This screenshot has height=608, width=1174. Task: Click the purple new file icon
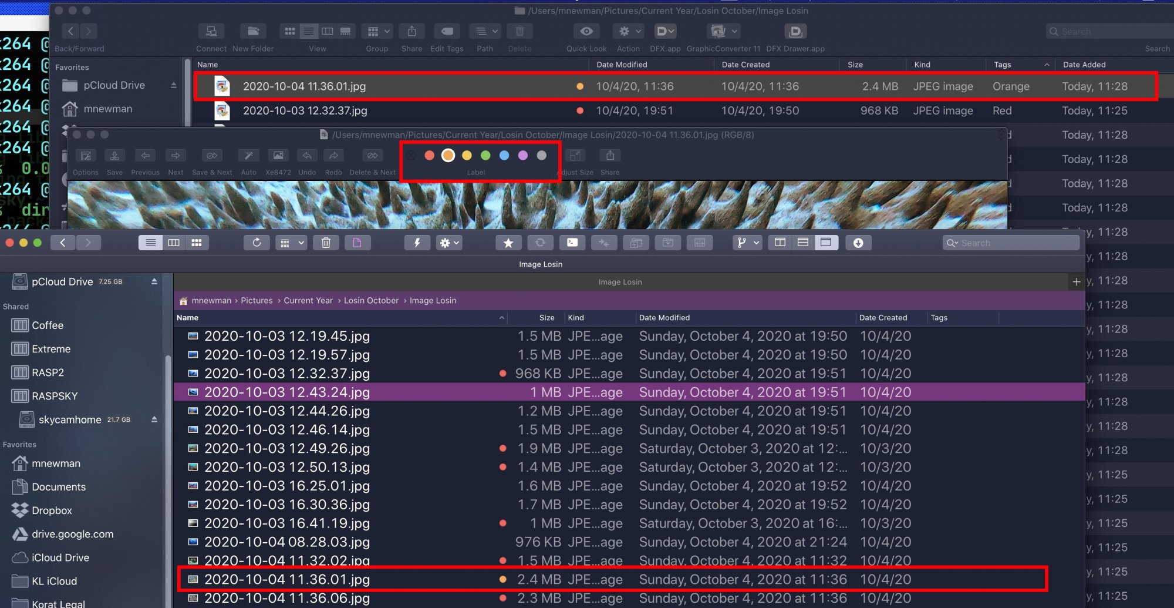point(357,243)
